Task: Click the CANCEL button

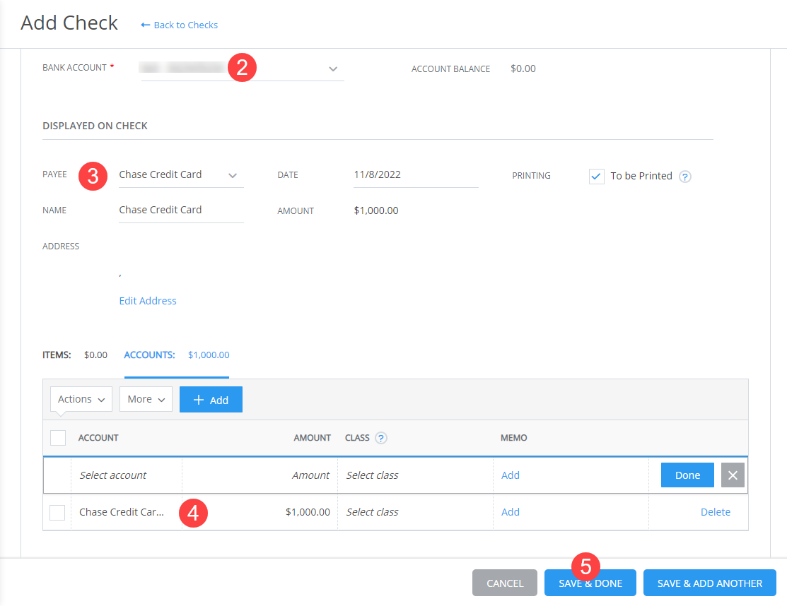Action: (504, 583)
